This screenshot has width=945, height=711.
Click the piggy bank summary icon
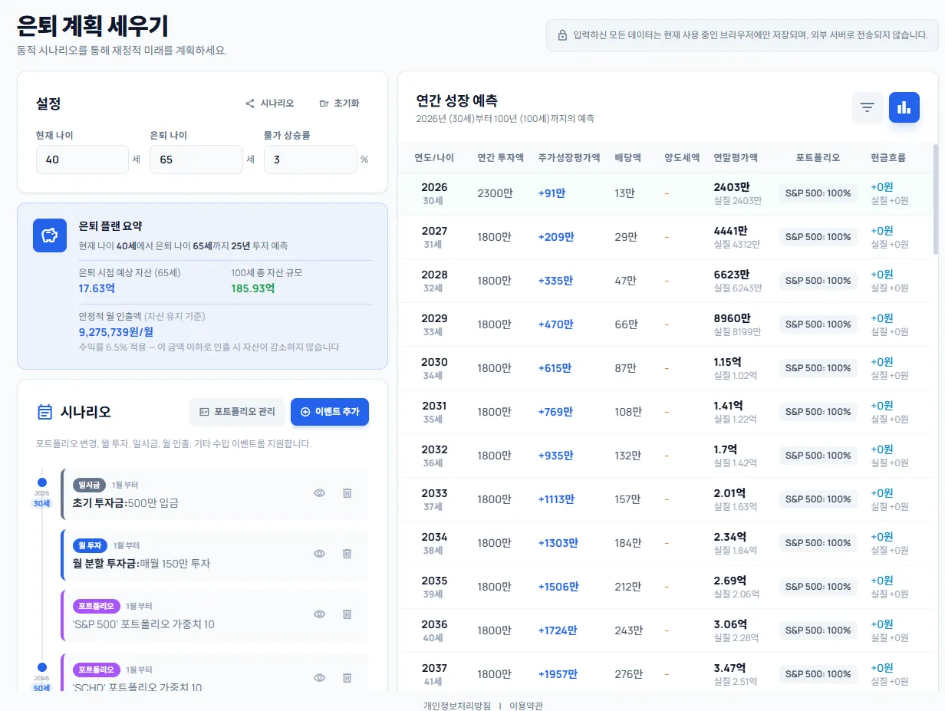pyautogui.click(x=50, y=235)
